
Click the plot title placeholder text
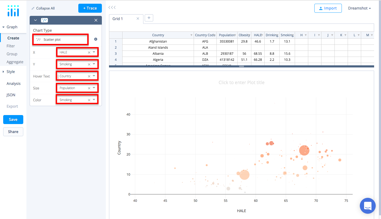tap(241, 82)
